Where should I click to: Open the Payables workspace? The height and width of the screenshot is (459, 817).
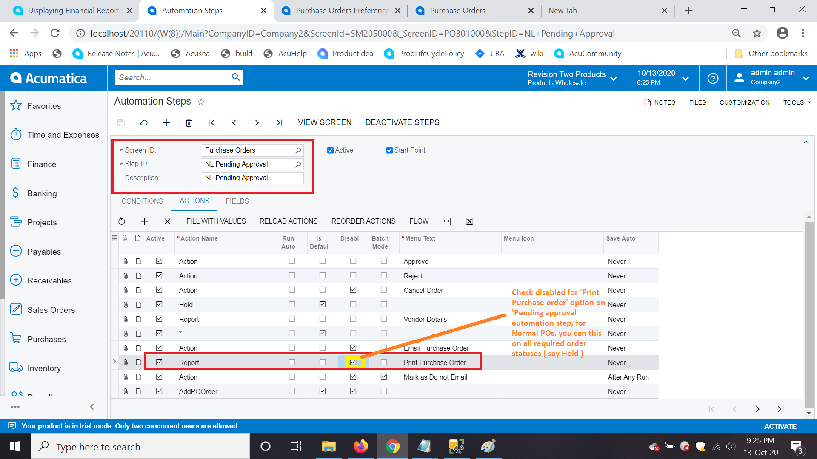point(36,252)
